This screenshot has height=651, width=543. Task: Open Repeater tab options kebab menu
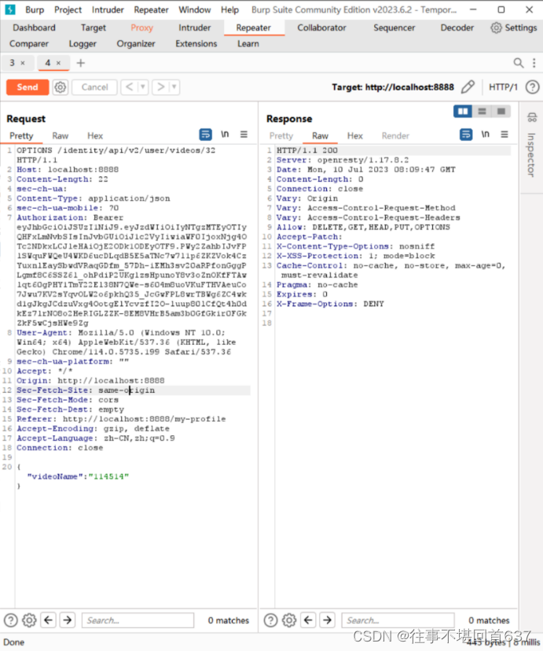pos(534,63)
